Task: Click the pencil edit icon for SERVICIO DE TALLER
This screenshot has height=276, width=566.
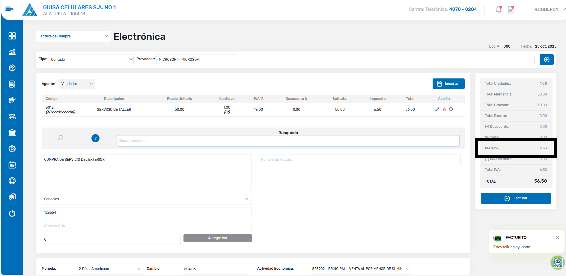Action: pyautogui.click(x=437, y=109)
